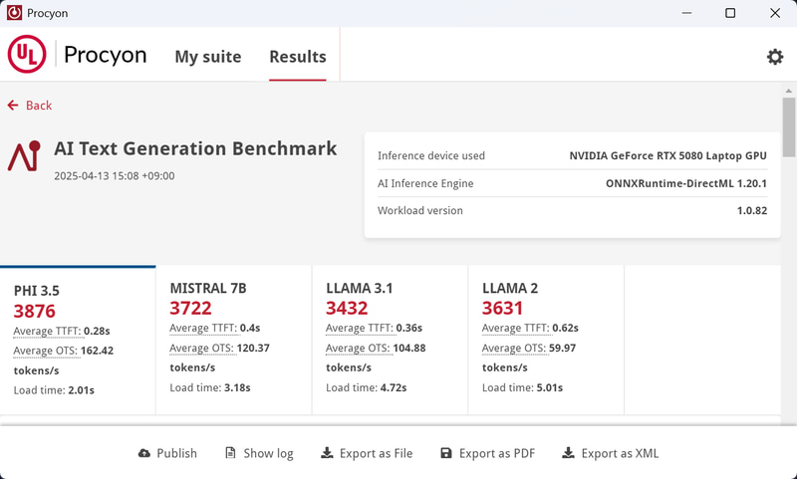Screen dimensions: 797x479
Task: Save result with Export as XML
Action: (x=611, y=453)
